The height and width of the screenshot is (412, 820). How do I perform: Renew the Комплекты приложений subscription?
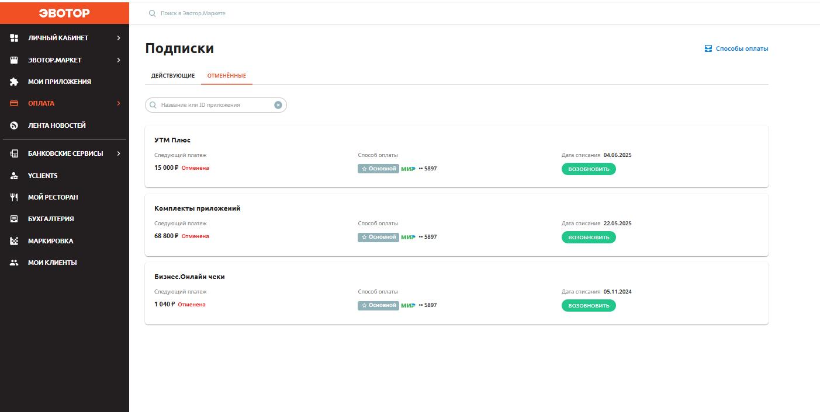click(x=589, y=238)
